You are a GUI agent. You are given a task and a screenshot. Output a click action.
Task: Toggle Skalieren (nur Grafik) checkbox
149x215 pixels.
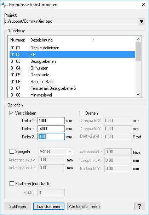coord(12,184)
